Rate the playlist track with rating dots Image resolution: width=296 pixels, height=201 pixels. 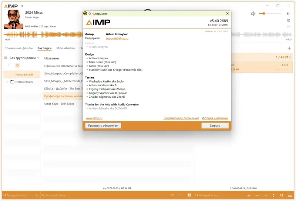(282, 69)
